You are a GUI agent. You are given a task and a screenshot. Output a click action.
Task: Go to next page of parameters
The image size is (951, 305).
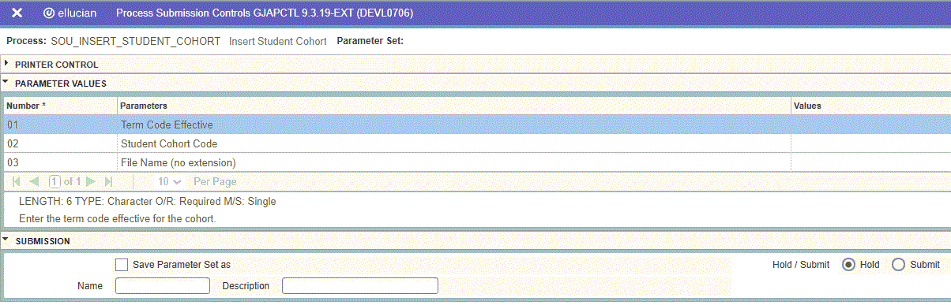coord(91,181)
